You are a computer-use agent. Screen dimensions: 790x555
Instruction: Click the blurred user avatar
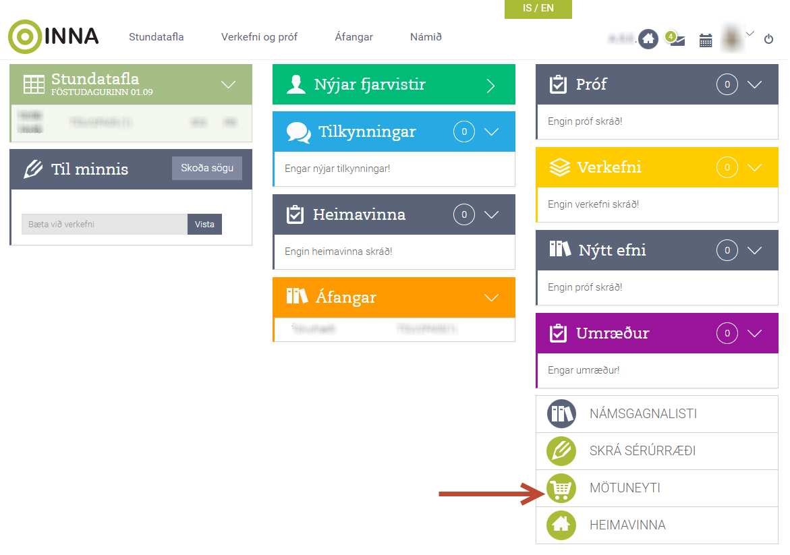pyautogui.click(x=731, y=38)
